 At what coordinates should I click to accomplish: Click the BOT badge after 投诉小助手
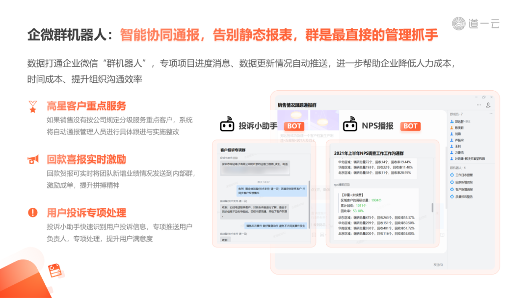[x=294, y=126]
